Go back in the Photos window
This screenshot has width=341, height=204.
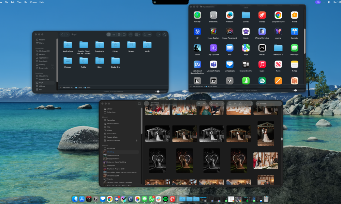pos(147,103)
